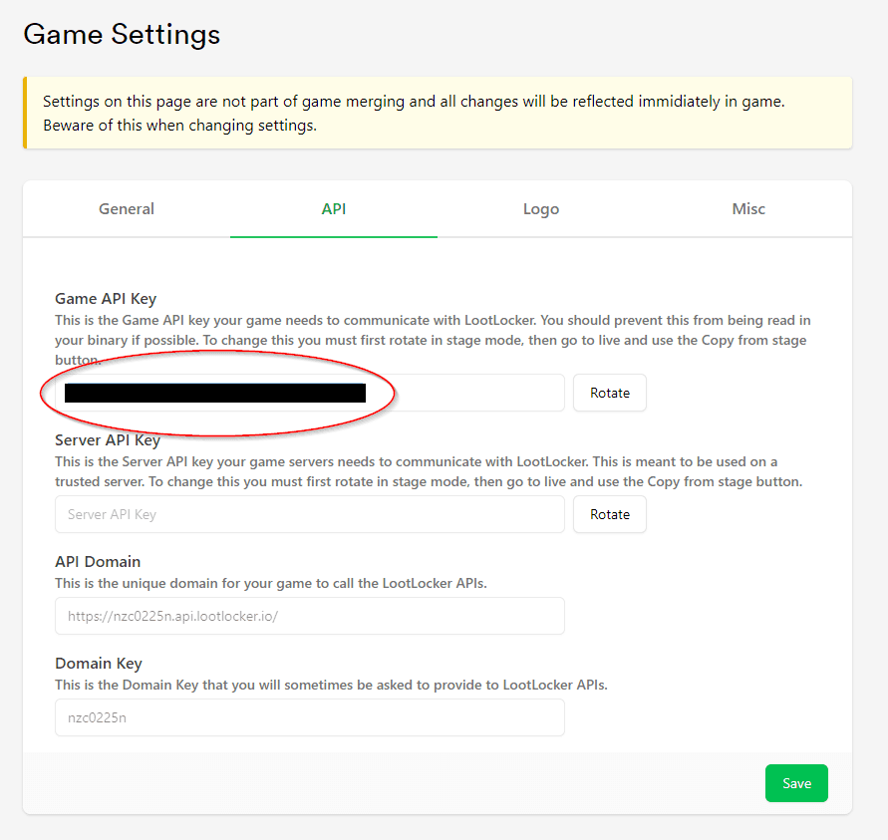Go to the Misc tab
Screen dimensions: 888x840
click(x=748, y=209)
